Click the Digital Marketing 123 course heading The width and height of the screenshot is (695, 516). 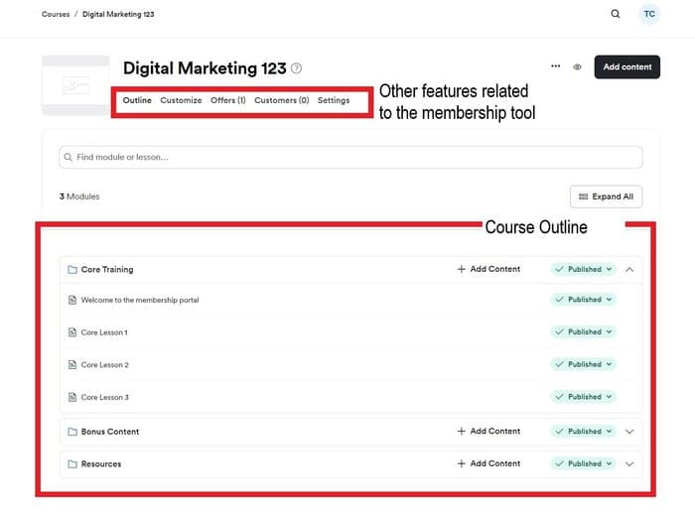point(205,68)
